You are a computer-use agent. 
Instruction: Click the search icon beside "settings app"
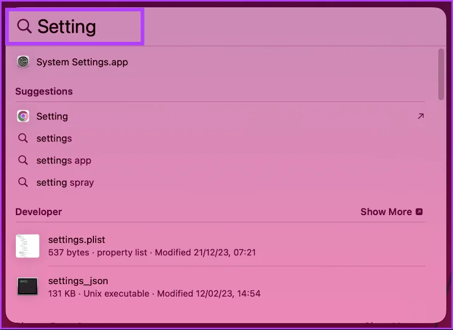[23, 160]
